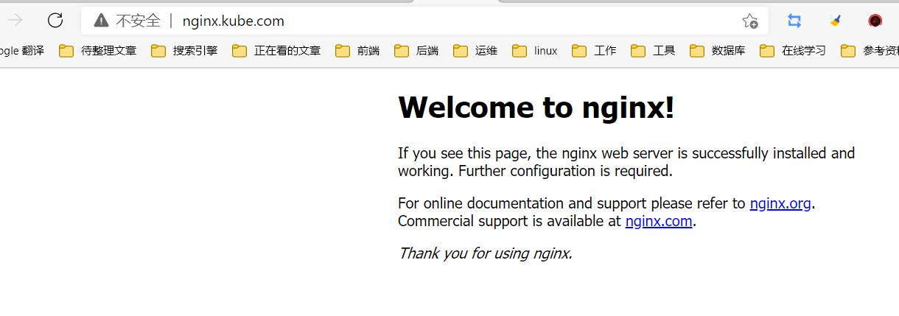This screenshot has width=899, height=316.
Task: Add page to favorites with star icon
Action: [749, 21]
